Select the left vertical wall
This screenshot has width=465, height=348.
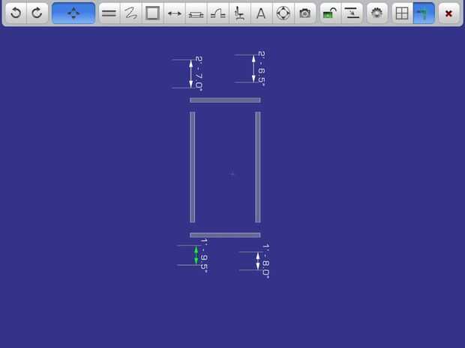coord(193,167)
